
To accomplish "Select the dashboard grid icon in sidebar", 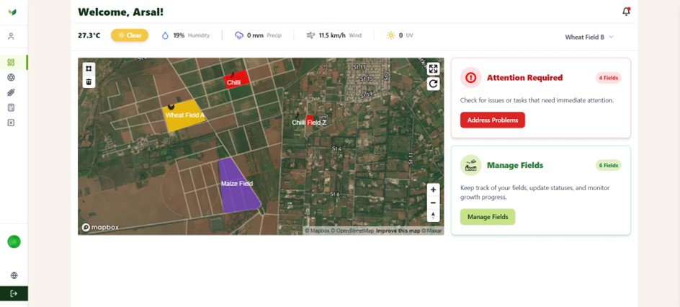I will coord(12,63).
